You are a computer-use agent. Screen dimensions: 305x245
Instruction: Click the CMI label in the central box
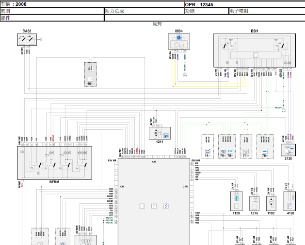[x=185, y=187]
